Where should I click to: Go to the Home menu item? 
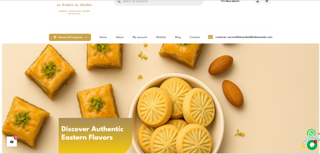[103, 37]
